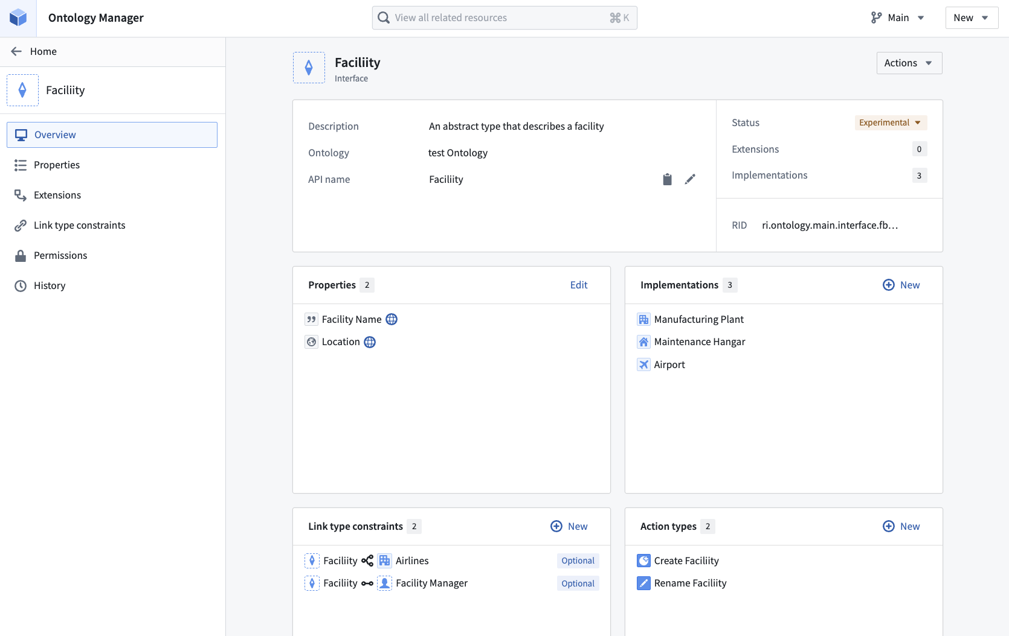Click the globe icon beside Facility Name
This screenshot has width=1009, height=636.
pyautogui.click(x=392, y=319)
